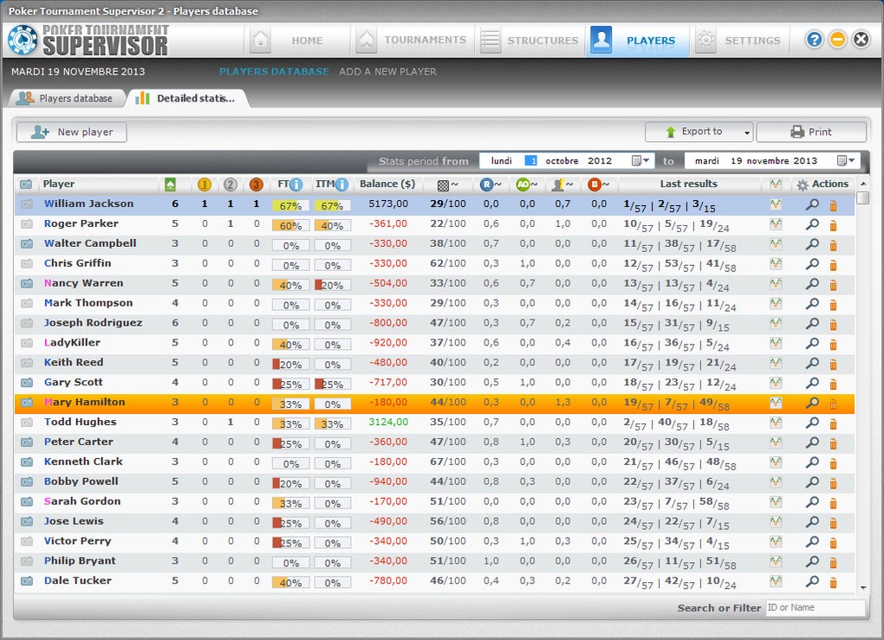Follow the Add a new player link
This screenshot has height=640, width=884.
point(387,72)
